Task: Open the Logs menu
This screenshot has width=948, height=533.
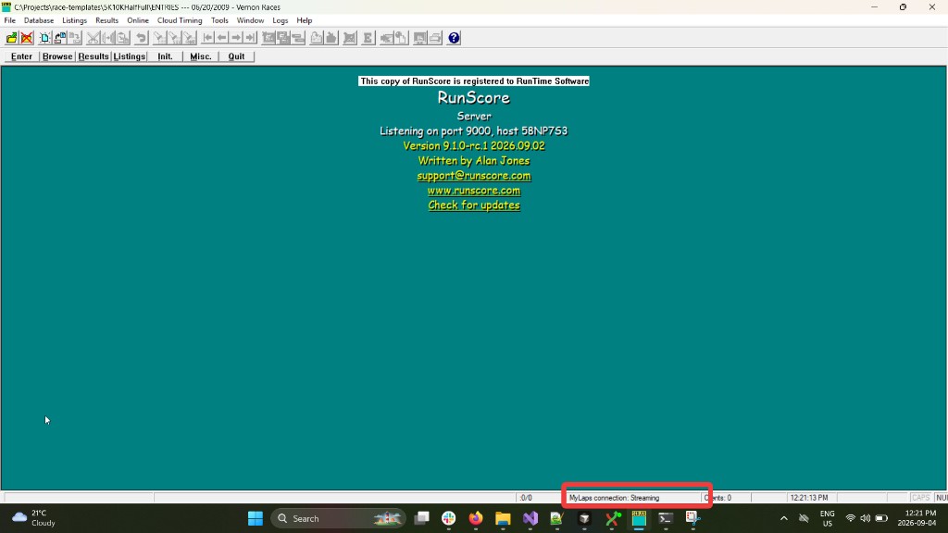Action: click(x=280, y=20)
